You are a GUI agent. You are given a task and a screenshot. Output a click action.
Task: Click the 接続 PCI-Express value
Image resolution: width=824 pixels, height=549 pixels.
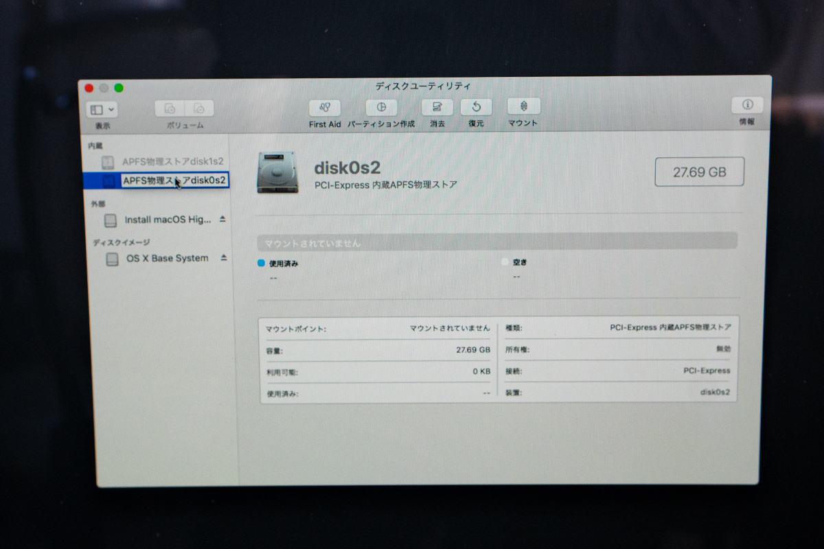(707, 371)
